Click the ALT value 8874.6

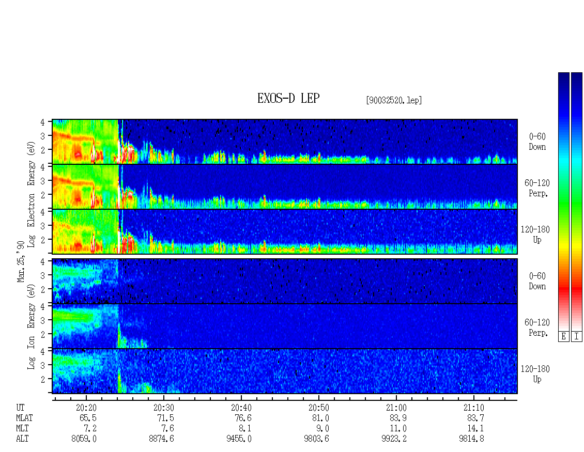161,439
